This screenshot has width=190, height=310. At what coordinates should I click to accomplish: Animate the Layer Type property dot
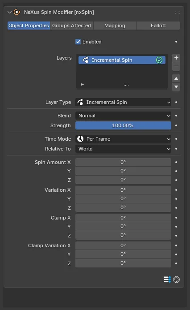[176, 102]
